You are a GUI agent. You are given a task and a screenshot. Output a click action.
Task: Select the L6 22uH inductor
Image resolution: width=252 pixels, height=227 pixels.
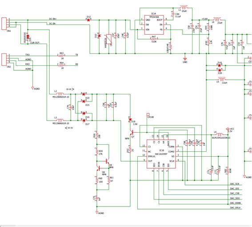tap(217, 20)
